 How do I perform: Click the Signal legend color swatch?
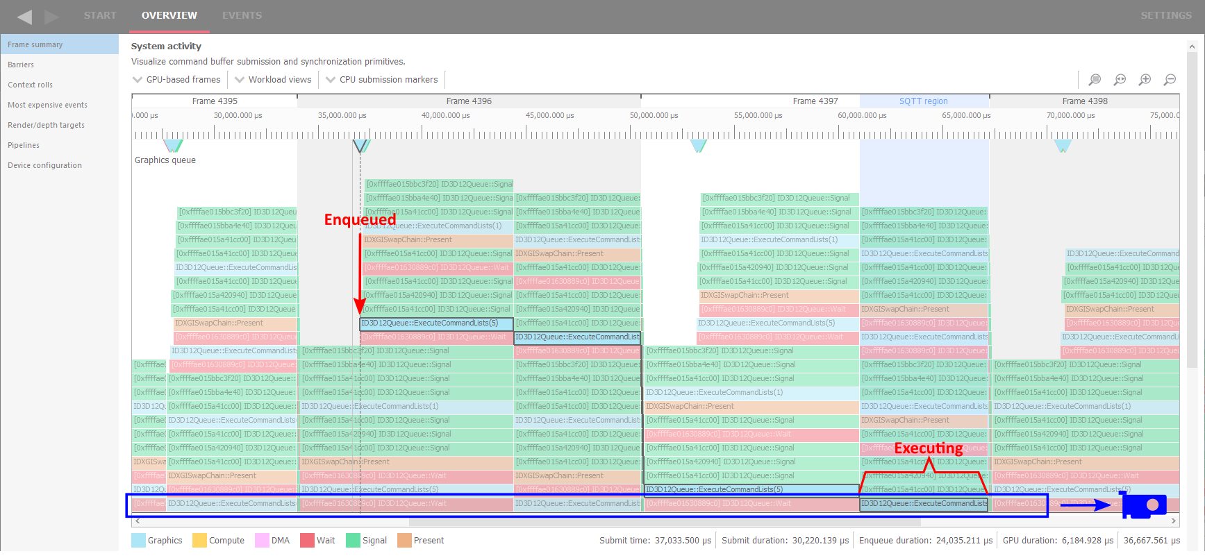click(x=353, y=541)
